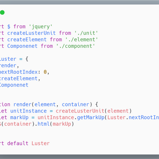Click the unitInstance variable declaration
Viewport: 159px width, 159px height.
28,111
